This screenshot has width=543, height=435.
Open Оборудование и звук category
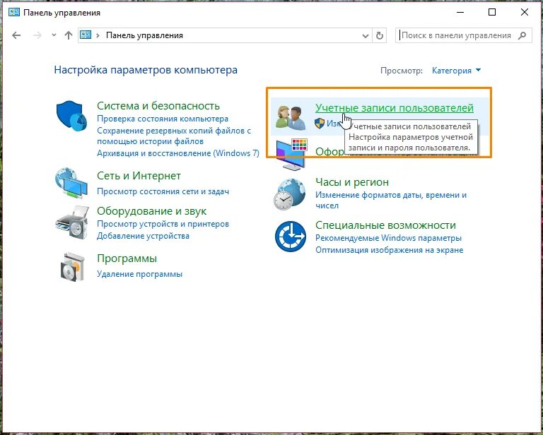[152, 211]
